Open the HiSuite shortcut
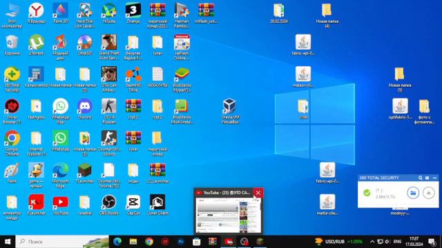Viewport: 442px width, 248px height. coord(109,14)
